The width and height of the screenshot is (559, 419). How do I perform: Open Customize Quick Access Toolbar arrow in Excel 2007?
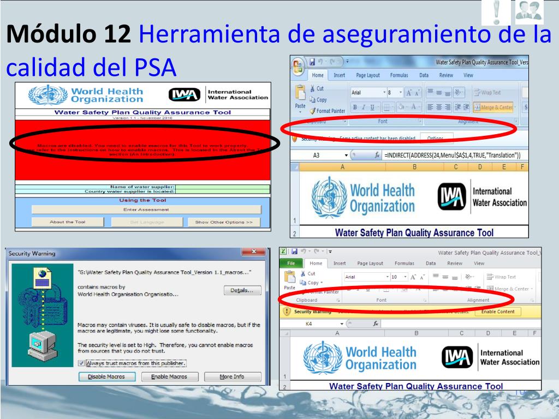(x=347, y=62)
